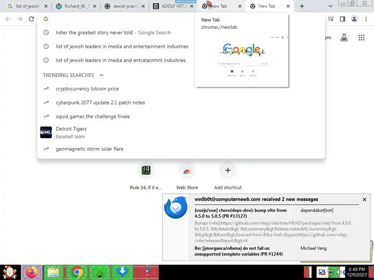The width and height of the screenshot is (374, 280).
Task: Open the Search Labs flask icon
Action: (344, 38)
